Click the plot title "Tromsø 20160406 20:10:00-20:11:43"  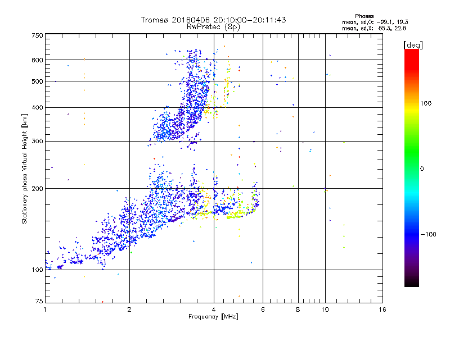pos(213,20)
